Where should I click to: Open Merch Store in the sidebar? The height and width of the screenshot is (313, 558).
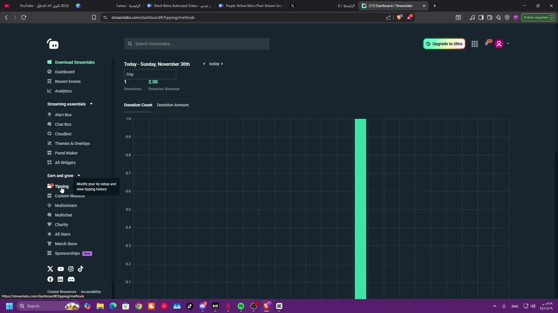66,244
